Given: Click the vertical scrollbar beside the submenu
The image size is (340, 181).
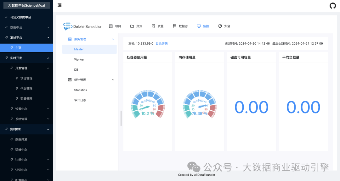Looking at the screenshot, I should tap(121, 118).
